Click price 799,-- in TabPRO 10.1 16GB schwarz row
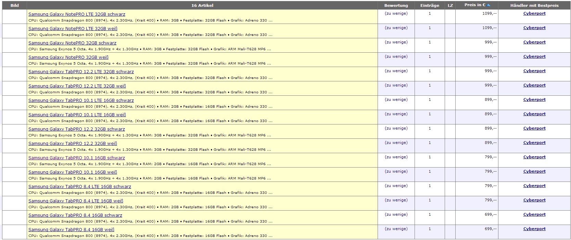Screen dimensions: 571x240 coord(491,157)
